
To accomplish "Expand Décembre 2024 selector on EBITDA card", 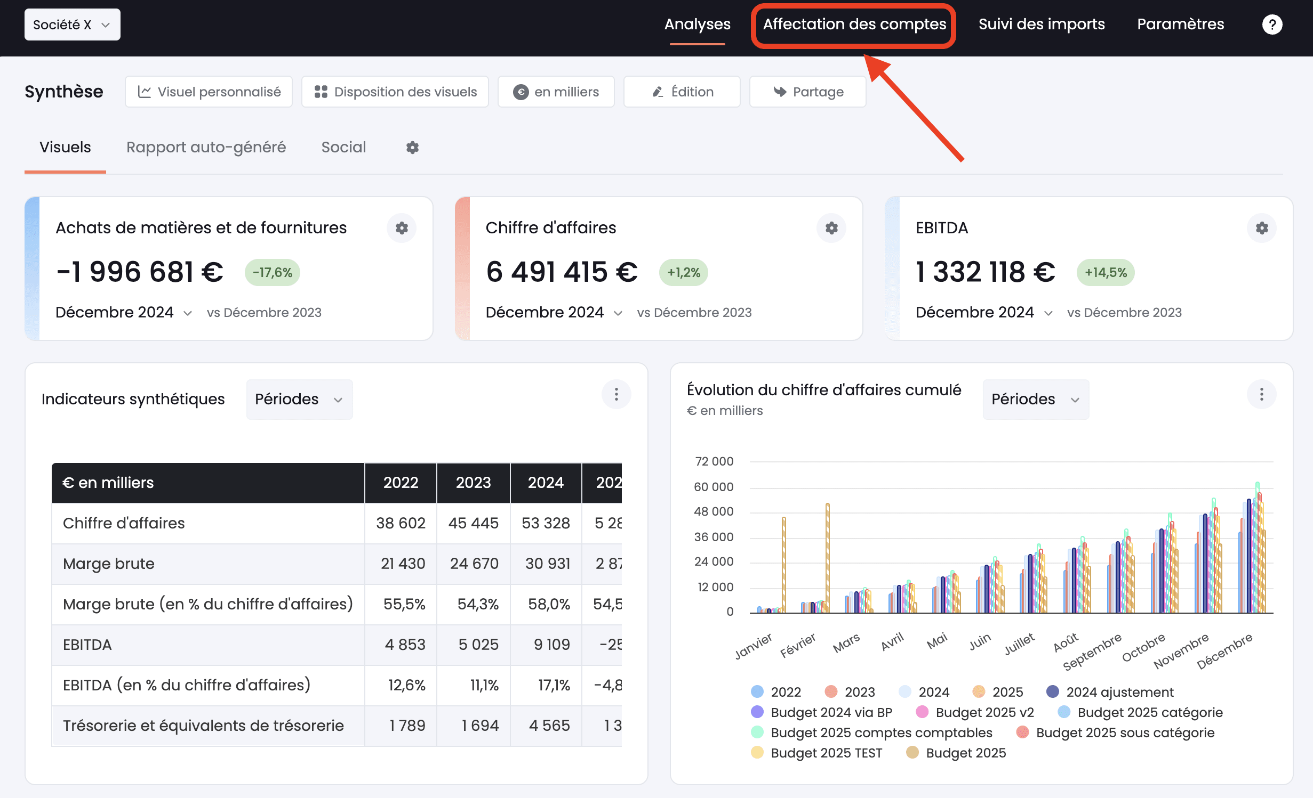I will [x=984, y=312].
